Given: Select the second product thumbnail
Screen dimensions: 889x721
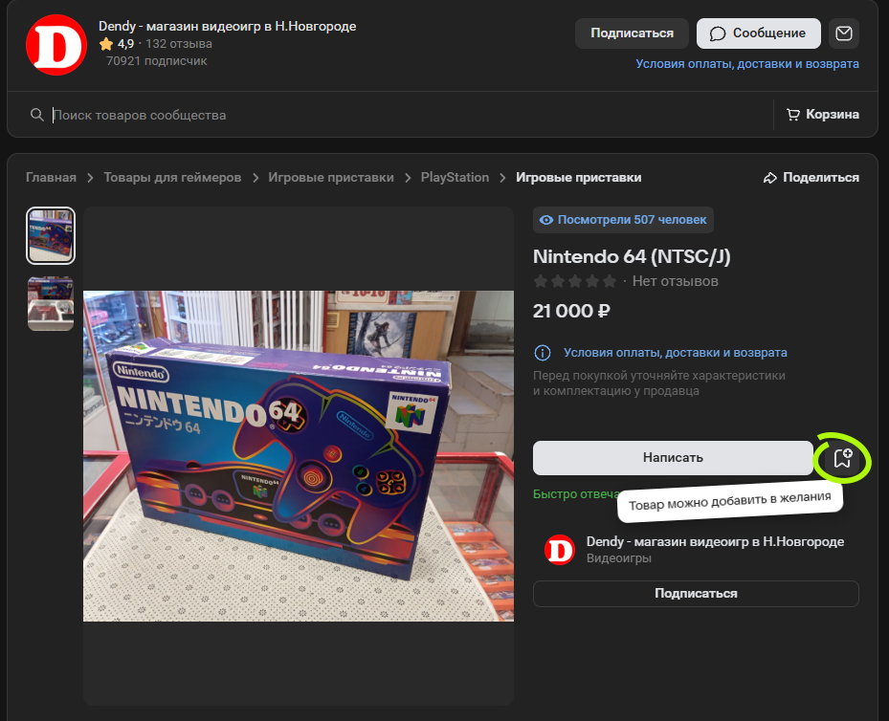Looking at the screenshot, I should [x=51, y=303].
